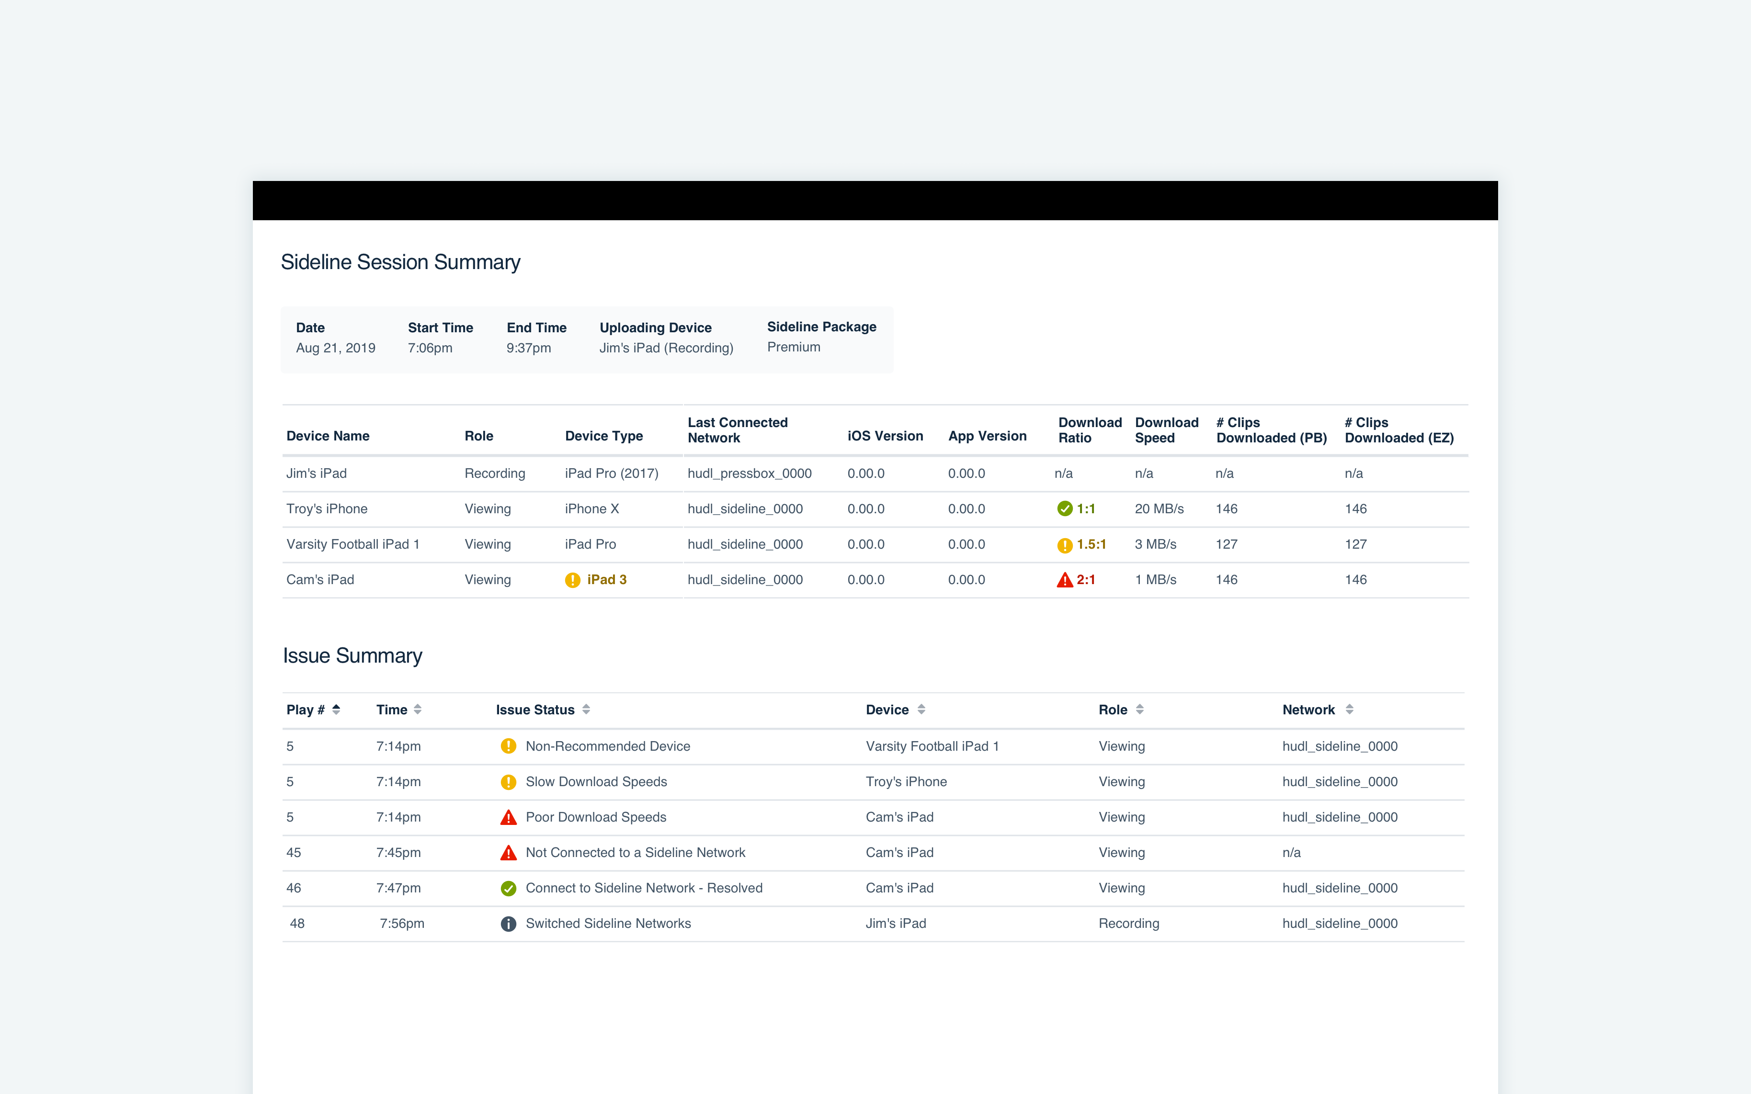Image resolution: width=1751 pixels, height=1094 pixels.
Task: Click the Device column header in Issue Summary
Action: (x=887, y=710)
